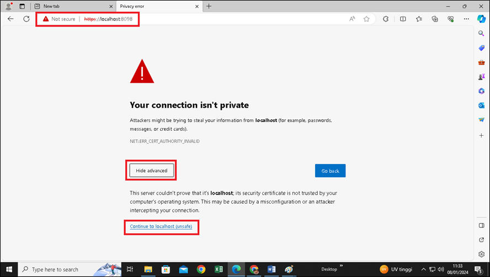490x277 pixels.
Task: Collapse details with Hide advanced
Action: [x=152, y=171]
